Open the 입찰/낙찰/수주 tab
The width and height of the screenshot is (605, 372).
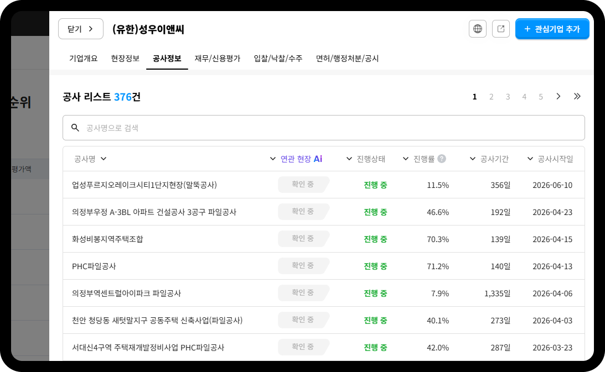pos(278,58)
